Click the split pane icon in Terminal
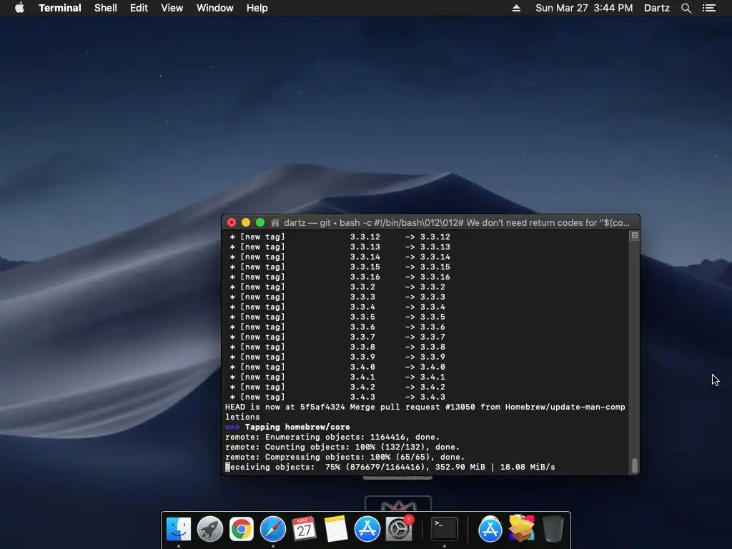This screenshot has height=549, width=732. click(x=635, y=235)
